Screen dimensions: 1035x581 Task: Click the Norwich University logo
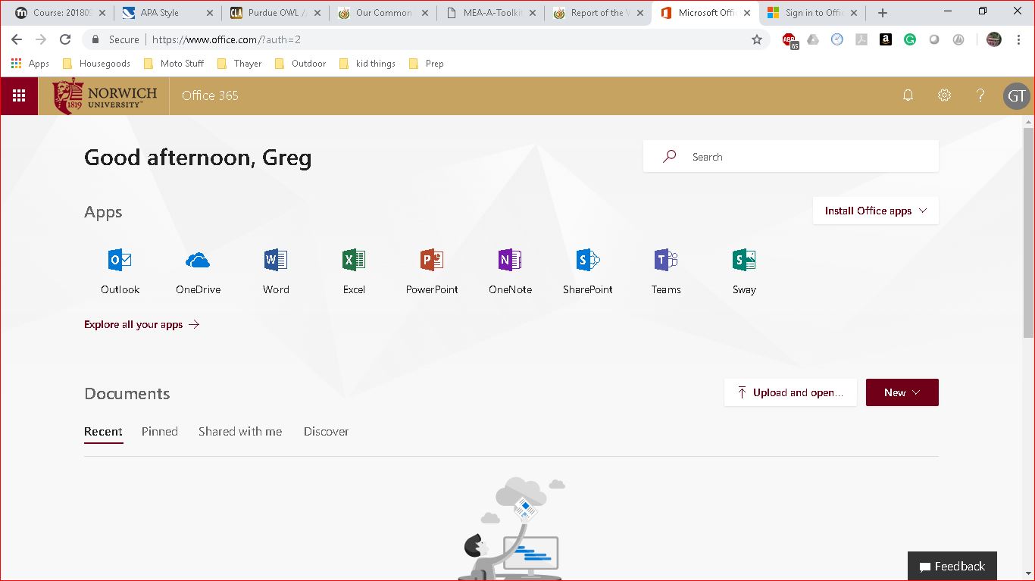105,96
